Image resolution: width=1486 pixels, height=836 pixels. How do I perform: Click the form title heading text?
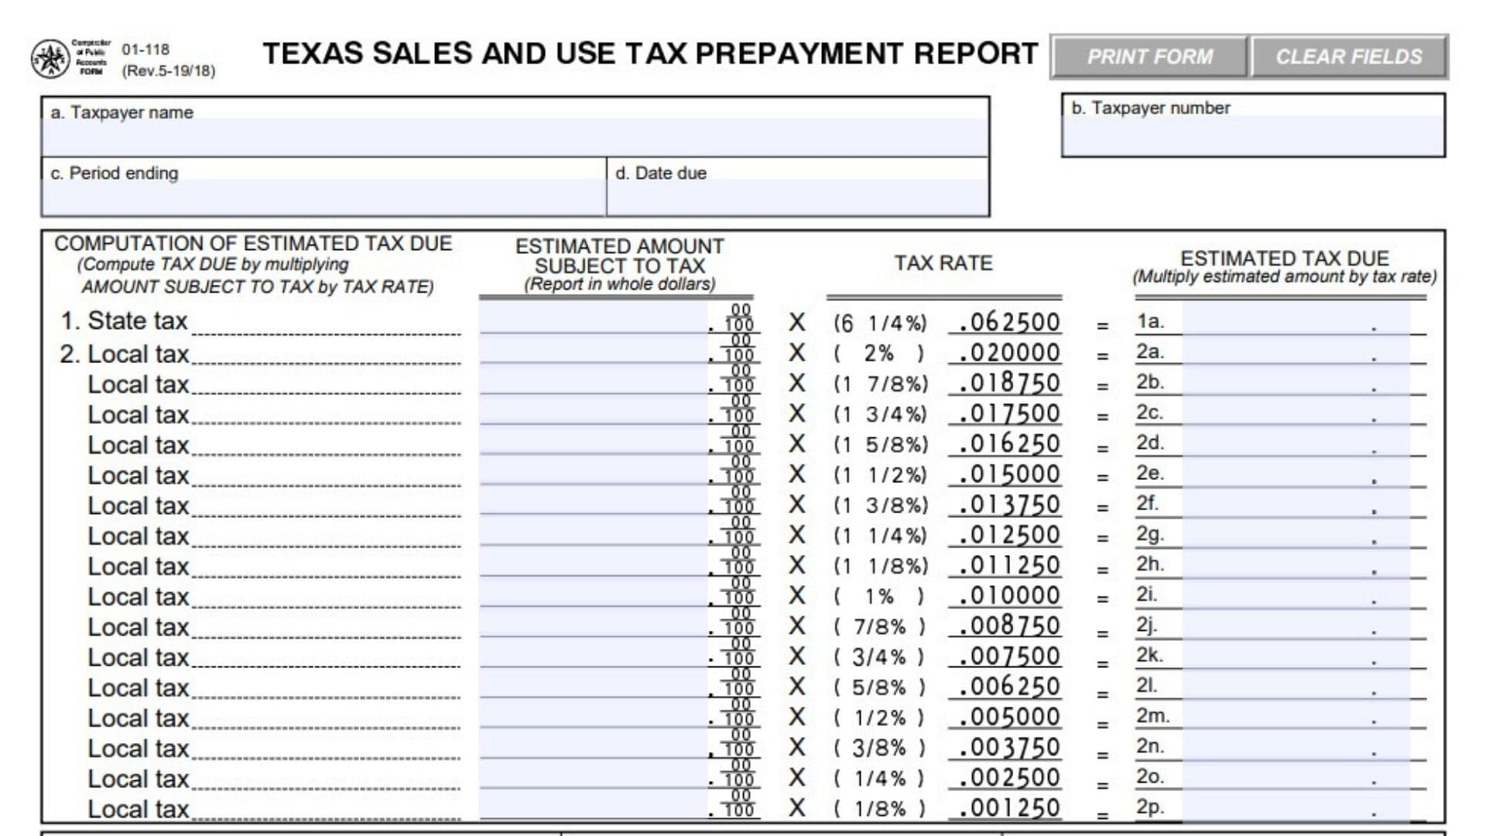point(650,53)
